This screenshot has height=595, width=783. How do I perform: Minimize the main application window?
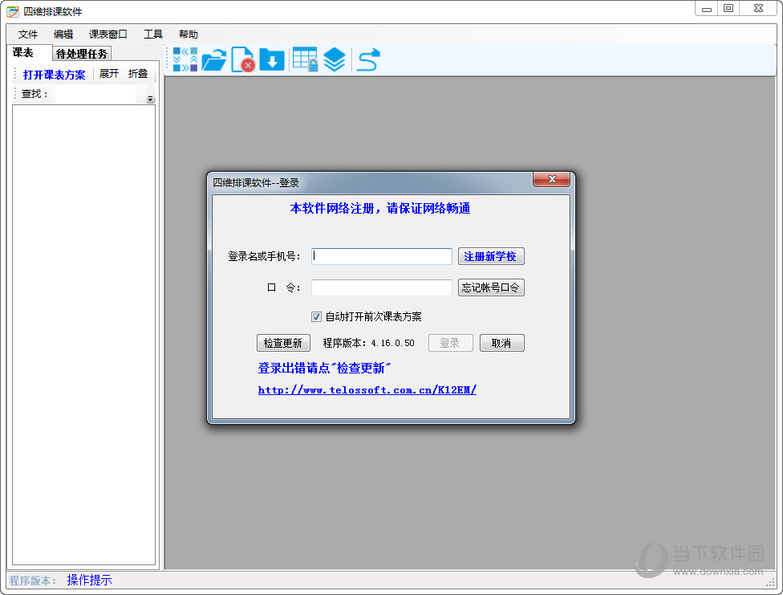(x=707, y=9)
